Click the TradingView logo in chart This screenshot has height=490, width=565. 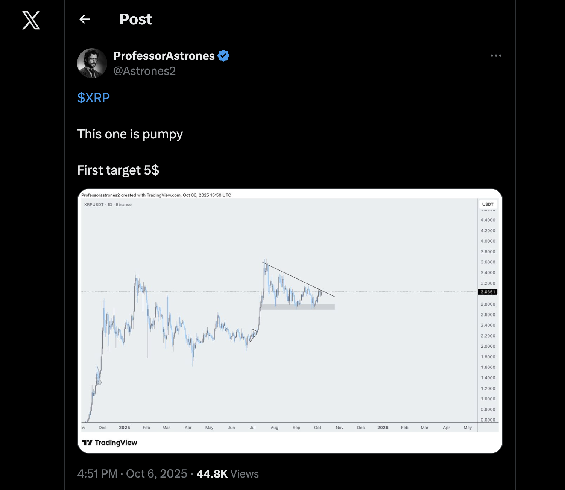pyautogui.click(x=109, y=443)
